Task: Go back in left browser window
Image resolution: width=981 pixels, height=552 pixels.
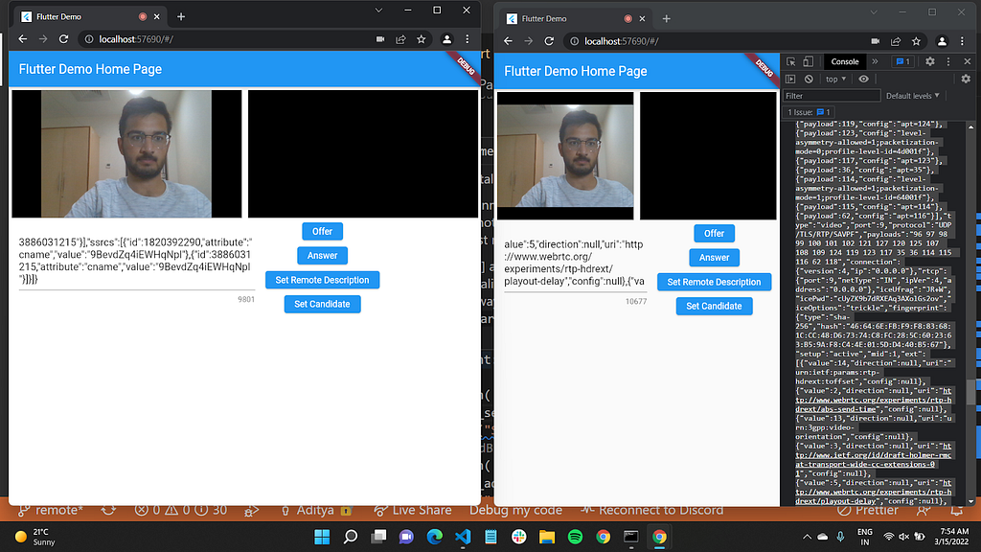Action: pyautogui.click(x=23, y=38)
